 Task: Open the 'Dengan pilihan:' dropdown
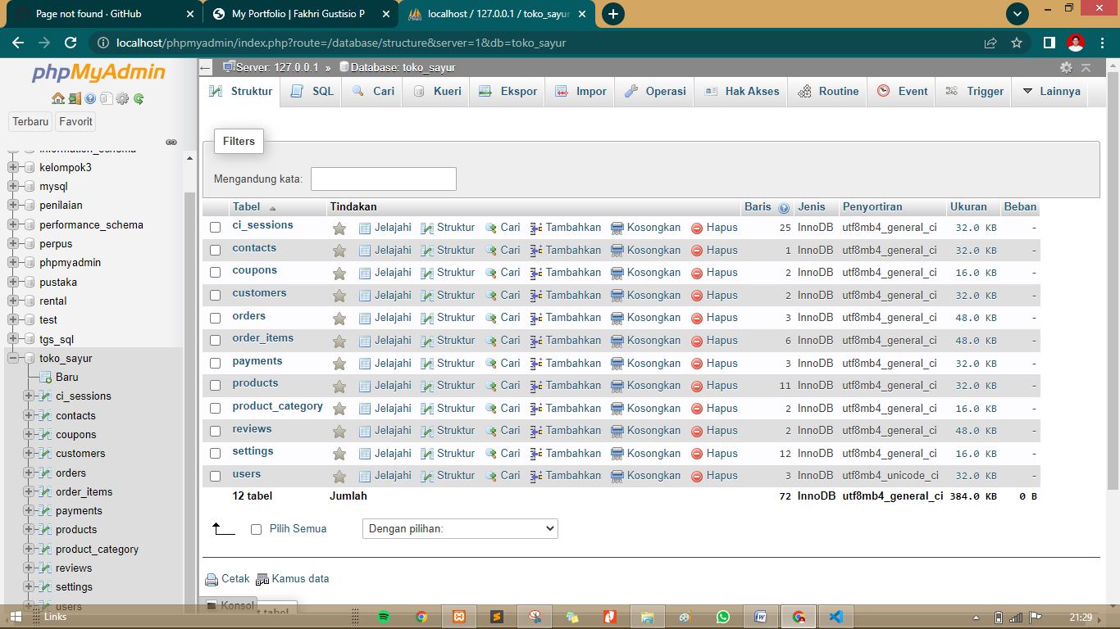(x=459, y=529)
